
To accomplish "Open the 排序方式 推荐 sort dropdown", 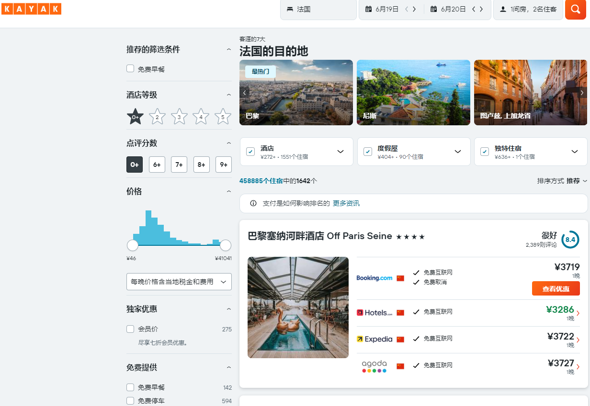I will click(x=562, y=181).
